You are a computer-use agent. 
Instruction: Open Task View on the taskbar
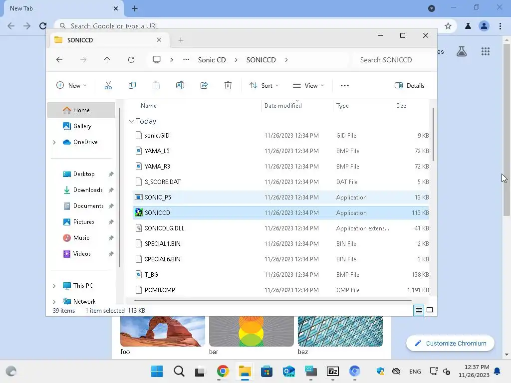pyautogui.click(x=200, y=371)
